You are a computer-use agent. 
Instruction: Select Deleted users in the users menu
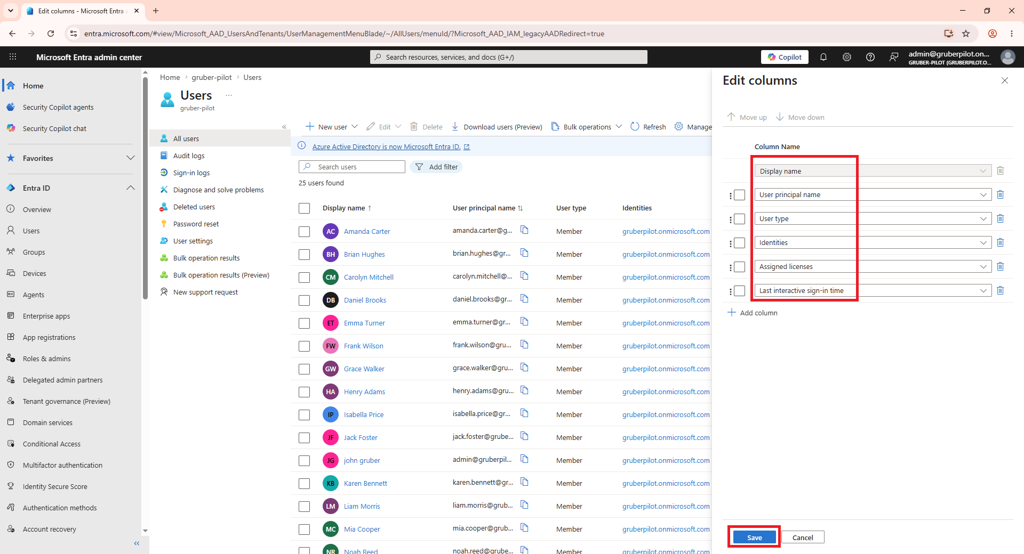tap(194, 207)
